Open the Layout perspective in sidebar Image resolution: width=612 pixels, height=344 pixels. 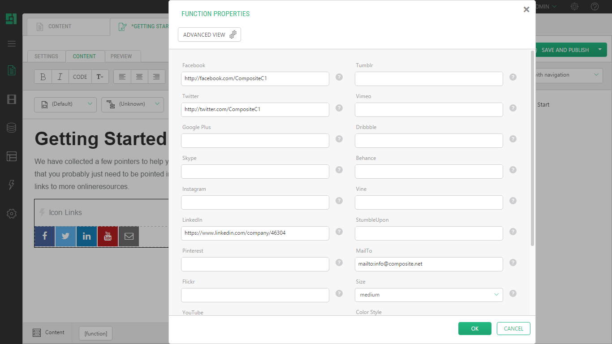click(12, 156)
